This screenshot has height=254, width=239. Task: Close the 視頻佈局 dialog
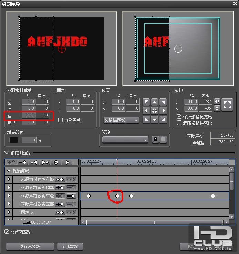[x=235, y=3]
